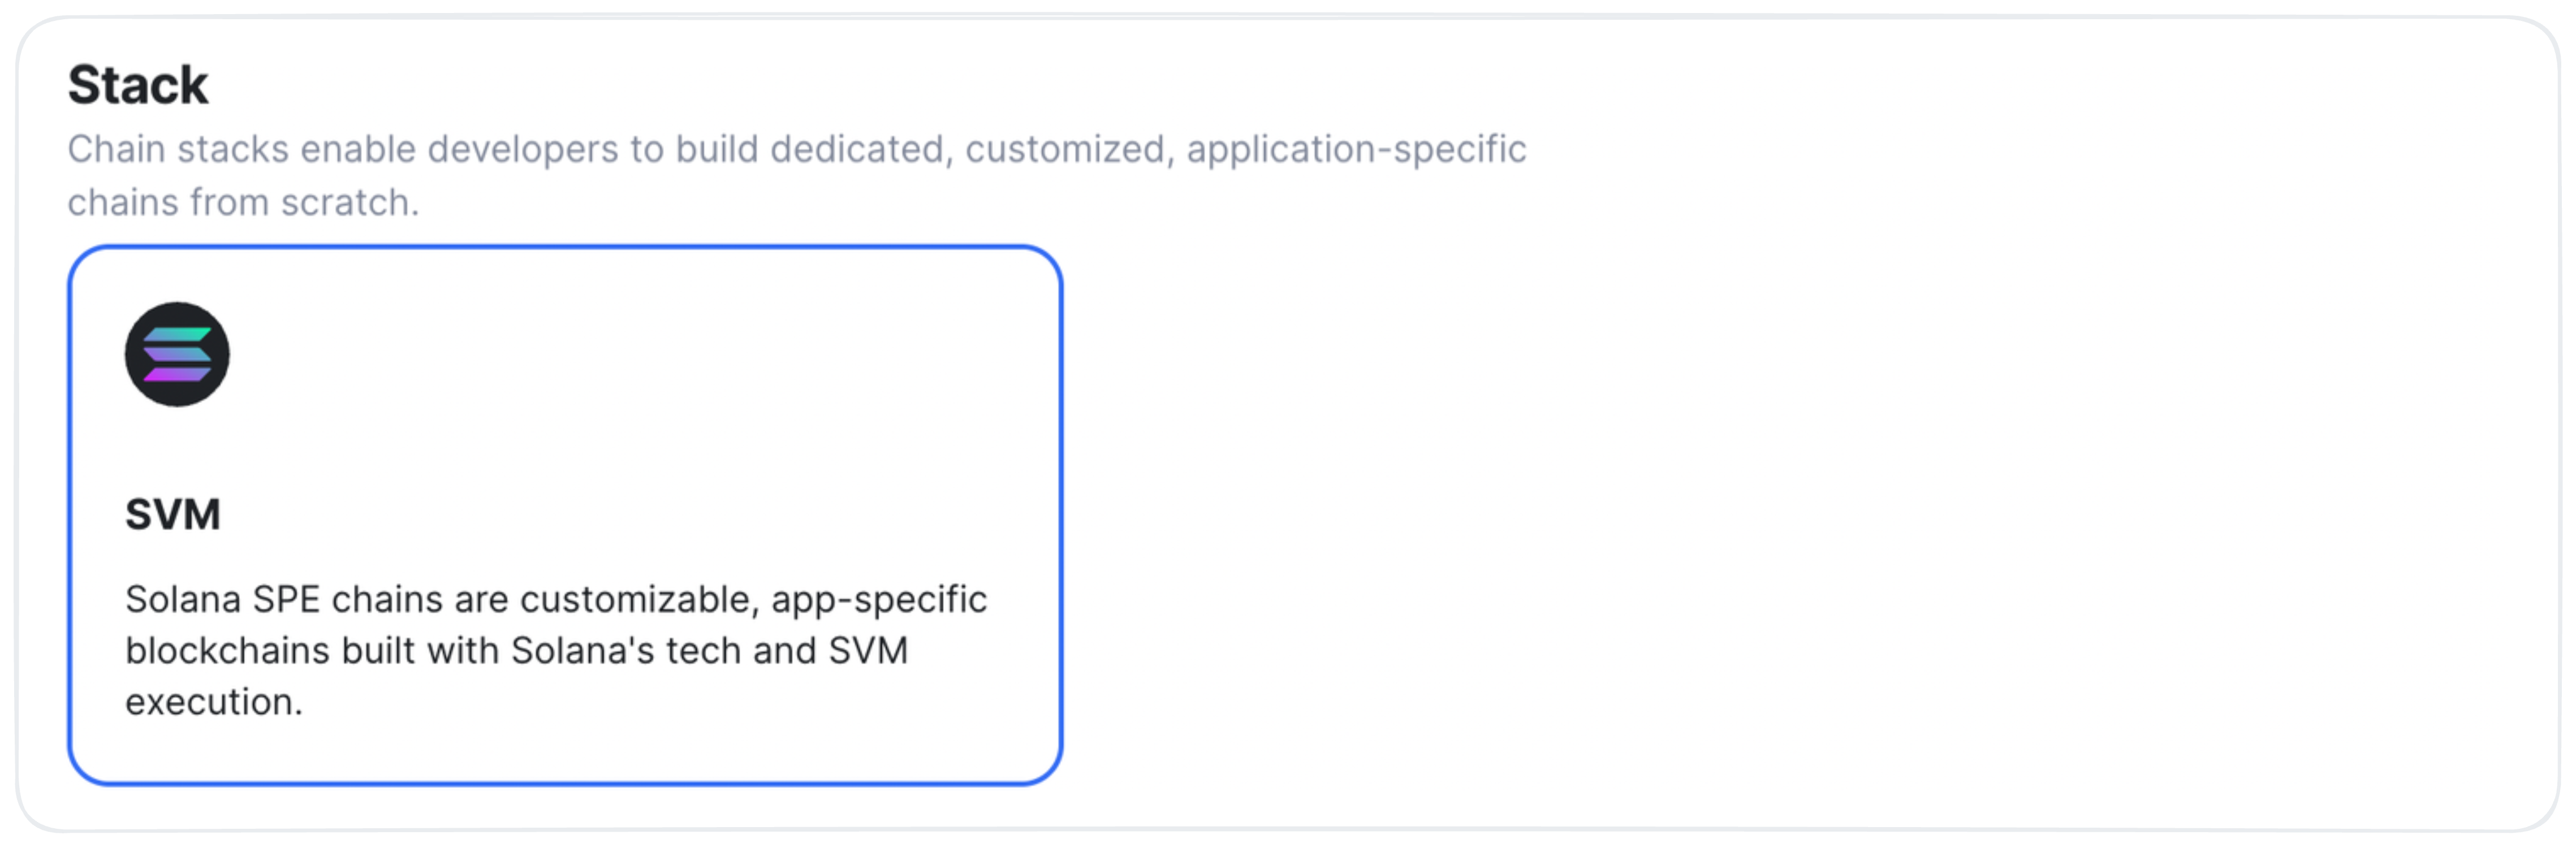Click the word 'execution.' in SVM card
This screenshot has width=2576, height=848.
pos(214,702)
